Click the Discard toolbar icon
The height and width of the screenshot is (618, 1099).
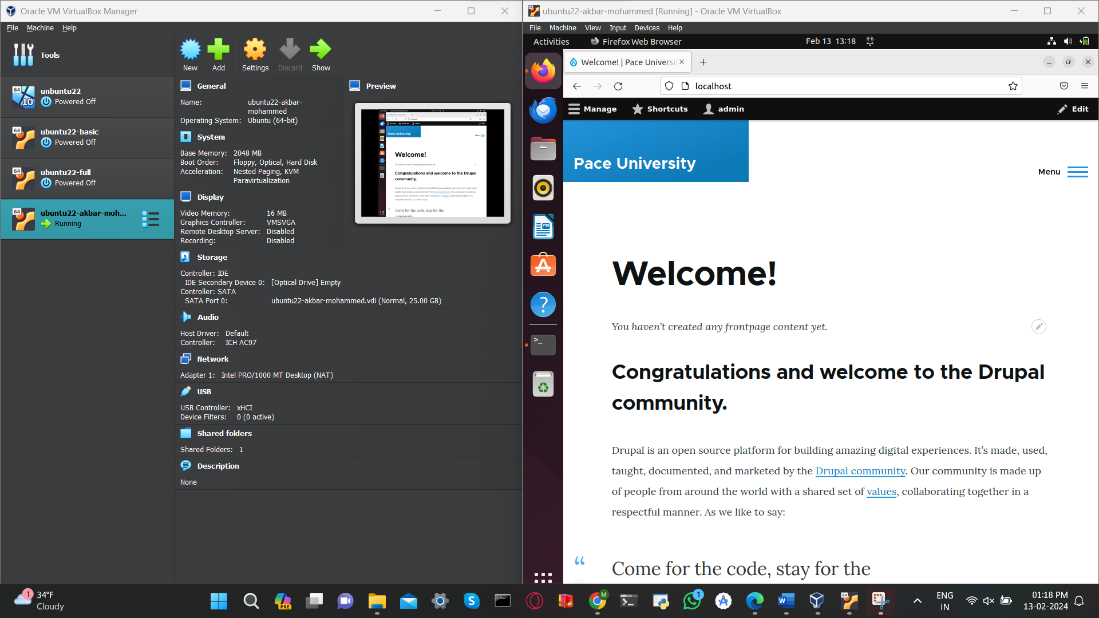[290, 55]
